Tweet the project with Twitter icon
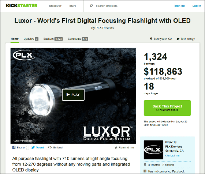 [x=33, y=148]
